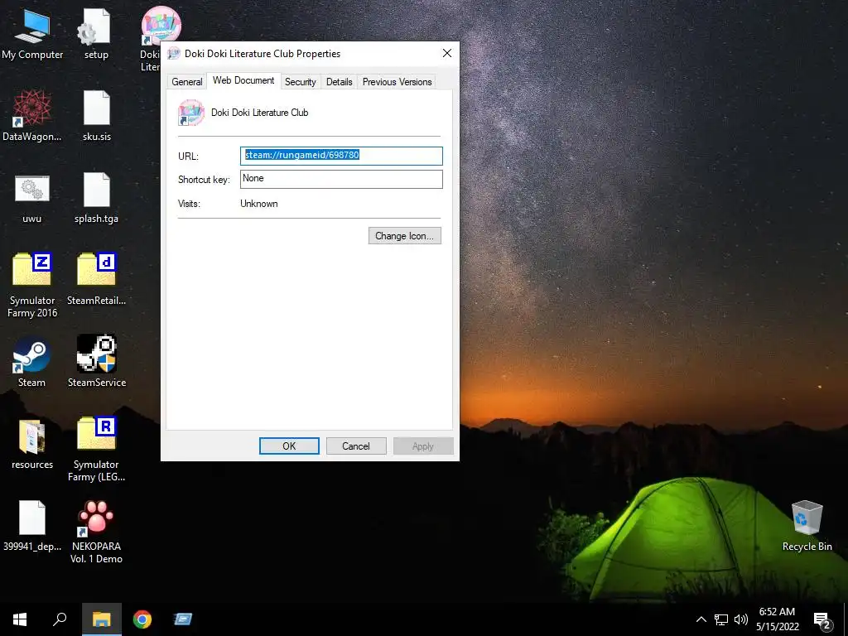Viewport: 848px width, 636px height.
Task: Open taskbar search
Action: 60,619
